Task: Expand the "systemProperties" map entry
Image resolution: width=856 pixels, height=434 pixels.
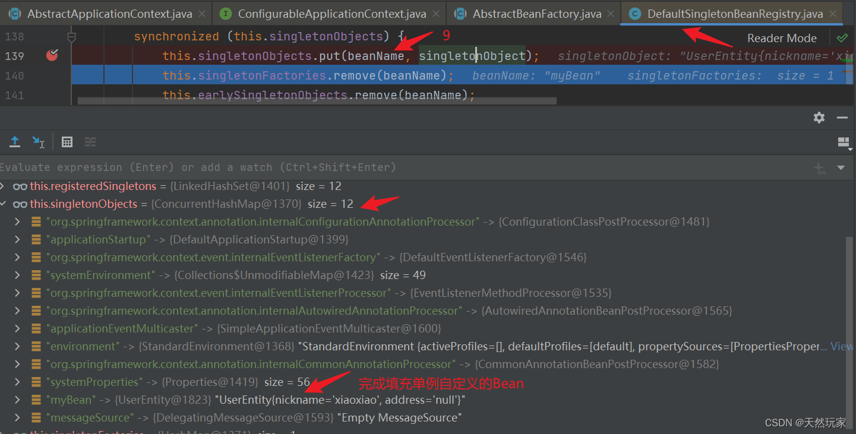Action: pos(17,382)
